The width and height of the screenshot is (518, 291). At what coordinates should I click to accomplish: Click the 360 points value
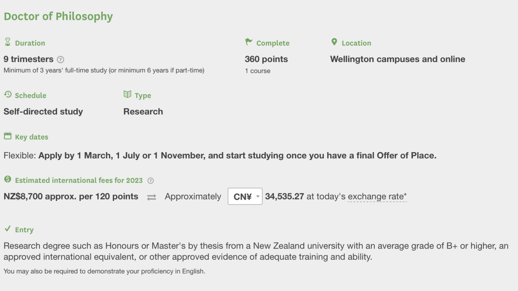click(266, 59)
